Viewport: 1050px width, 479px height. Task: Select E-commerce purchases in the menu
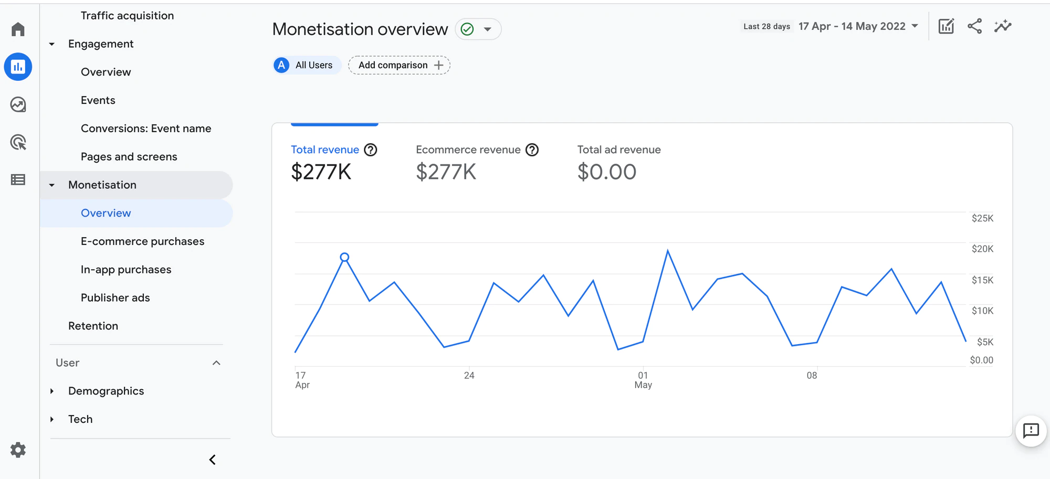click(x=142, y=241)
